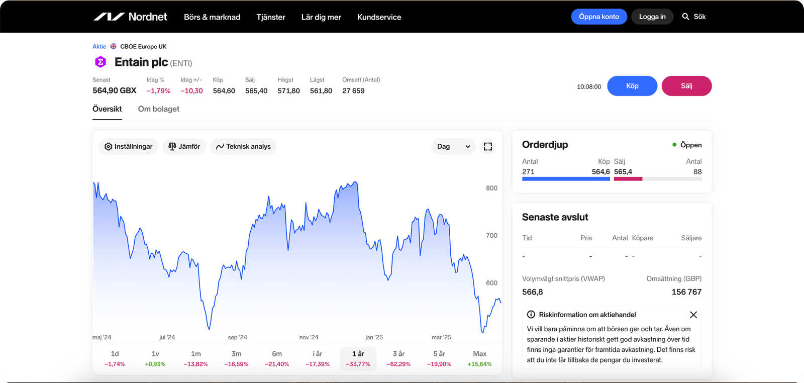Click the Jämför compare button
The height and width of the screenshot is (383, 804).
[x=184, y=146]
